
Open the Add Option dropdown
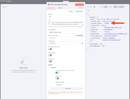tap(67, 88)
